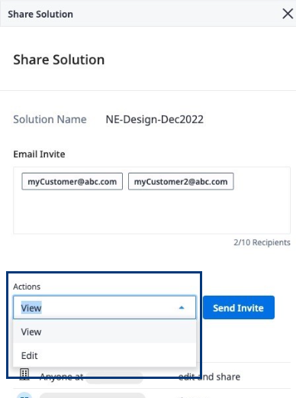Click the Share Solution title bar text
This screenshot has width=296, height=398.
pos(40,14)
